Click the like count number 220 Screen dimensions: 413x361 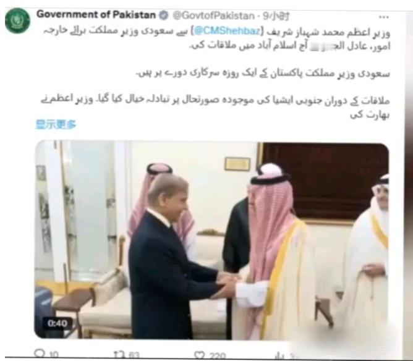click(x=217, y=355)
